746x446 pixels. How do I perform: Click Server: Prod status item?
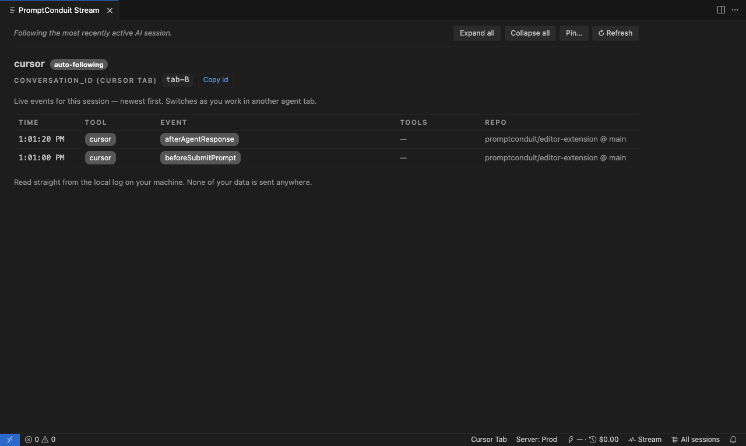tap(537, 440)
